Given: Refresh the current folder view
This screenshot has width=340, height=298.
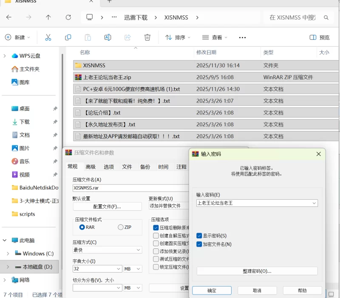Looking at the screenshot, I should 68,17.
